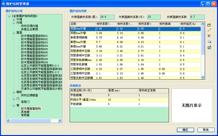Select 供热空调内墙 in the tree
Screen dimensions: 218x136
[x=29, y=26]
